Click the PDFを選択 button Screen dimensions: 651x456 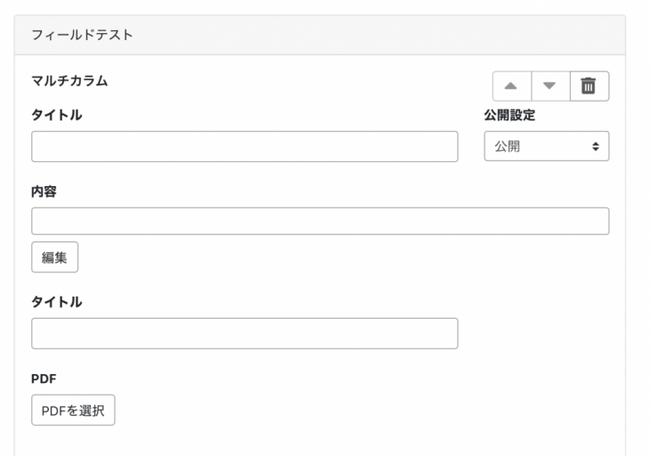coord(73,411)
